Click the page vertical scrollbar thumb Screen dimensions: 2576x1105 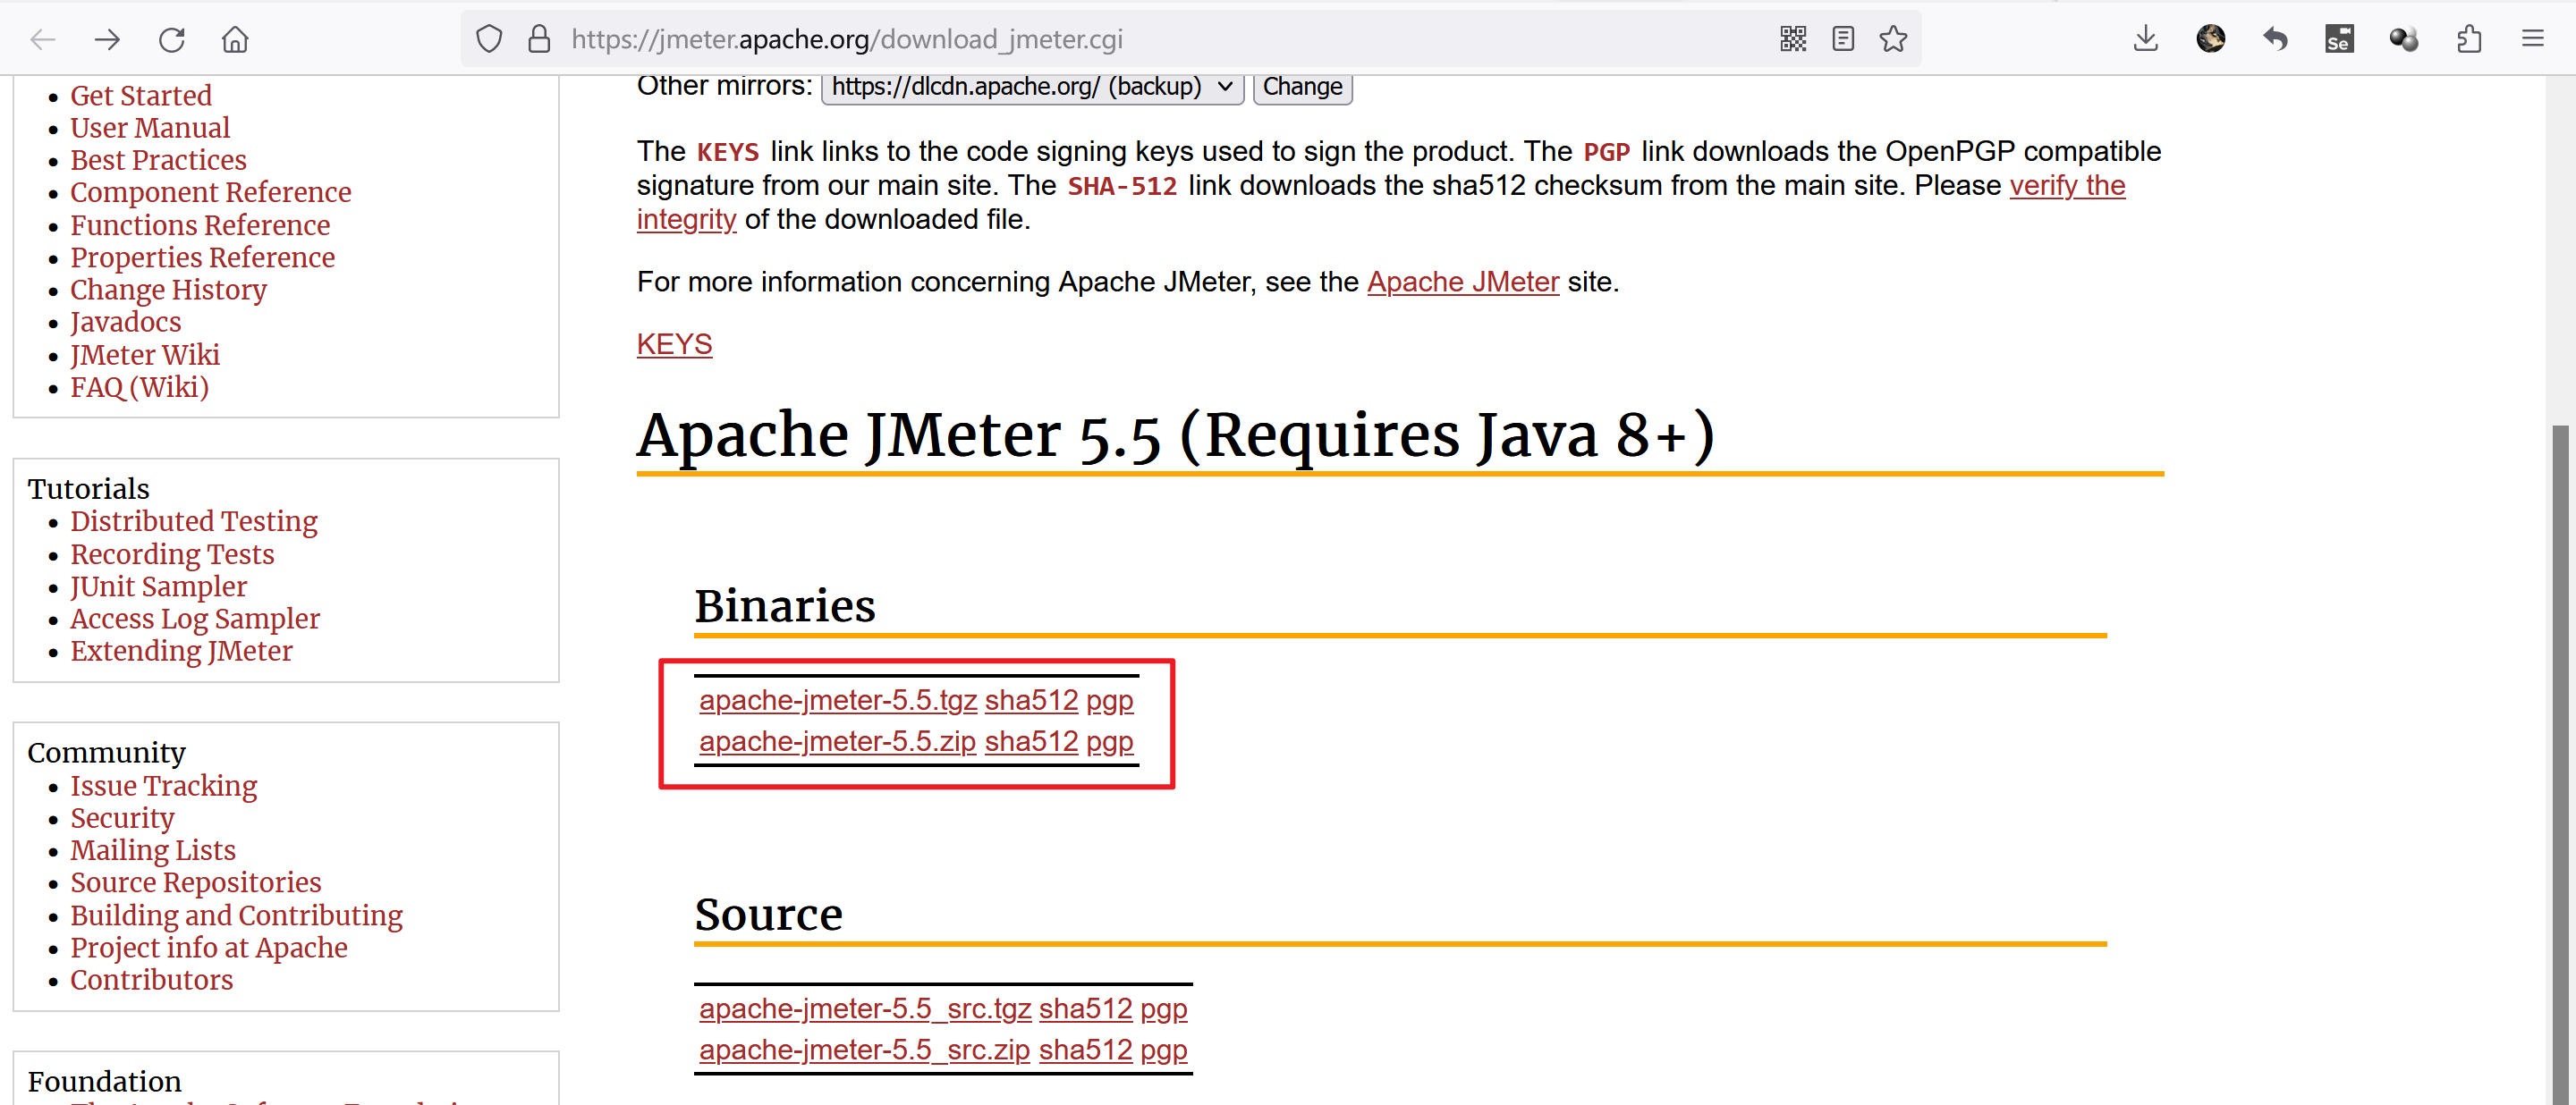(x=2560, y=765)
